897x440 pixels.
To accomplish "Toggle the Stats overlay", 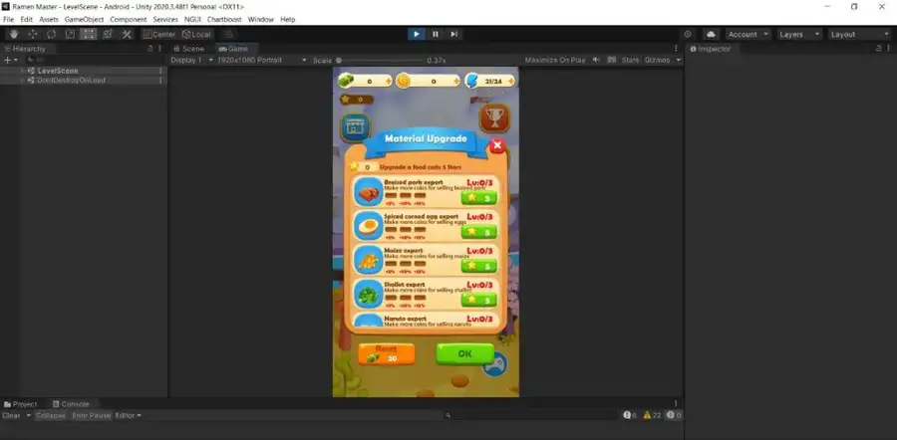I will (630, 60).
